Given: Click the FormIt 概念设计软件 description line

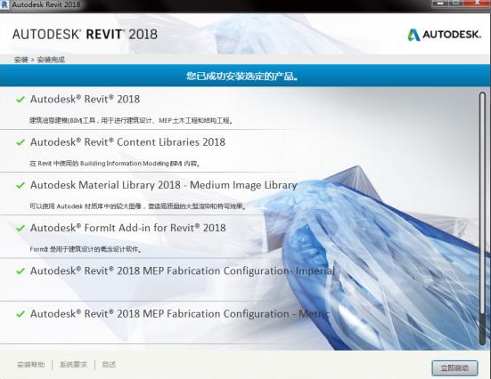Looking at the screenshot, I should [x=86, y=249].
